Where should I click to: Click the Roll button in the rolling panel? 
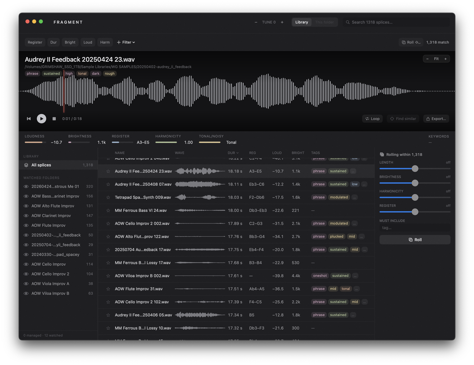click(415, 240)
